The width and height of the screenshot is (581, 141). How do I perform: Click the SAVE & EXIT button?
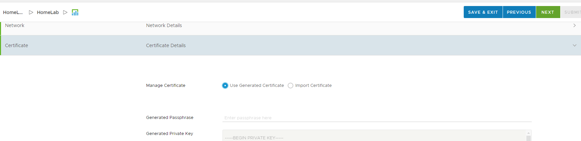point(483,12)
